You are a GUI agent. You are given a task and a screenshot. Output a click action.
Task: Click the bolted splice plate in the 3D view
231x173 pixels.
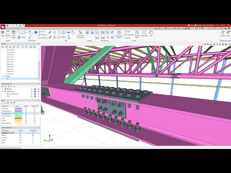click(x=112, y=94)
